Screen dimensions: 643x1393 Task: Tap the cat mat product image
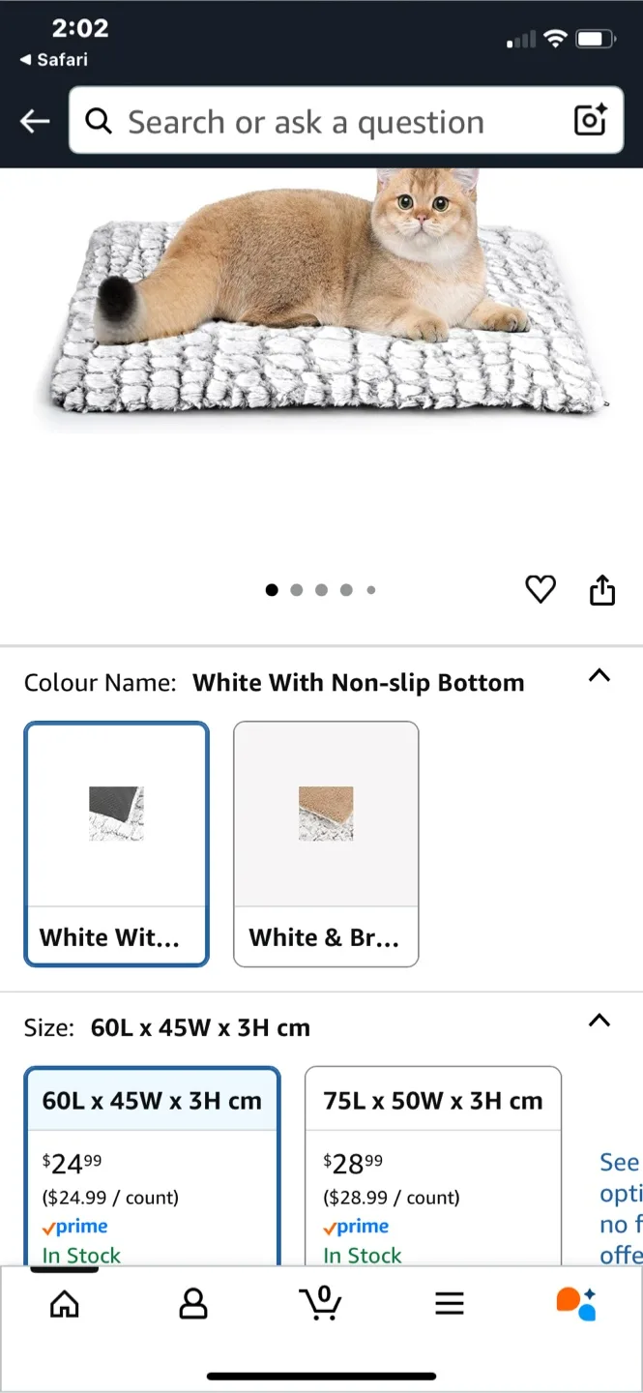[x=321, y=300]
